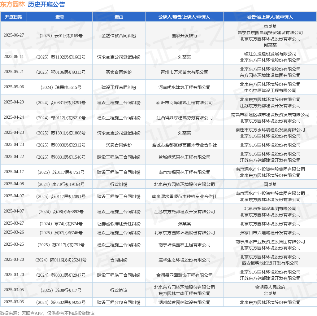Click plaintiff 湖州馨香园林建设有限公司
317x316 pixels.
point(185,302)
